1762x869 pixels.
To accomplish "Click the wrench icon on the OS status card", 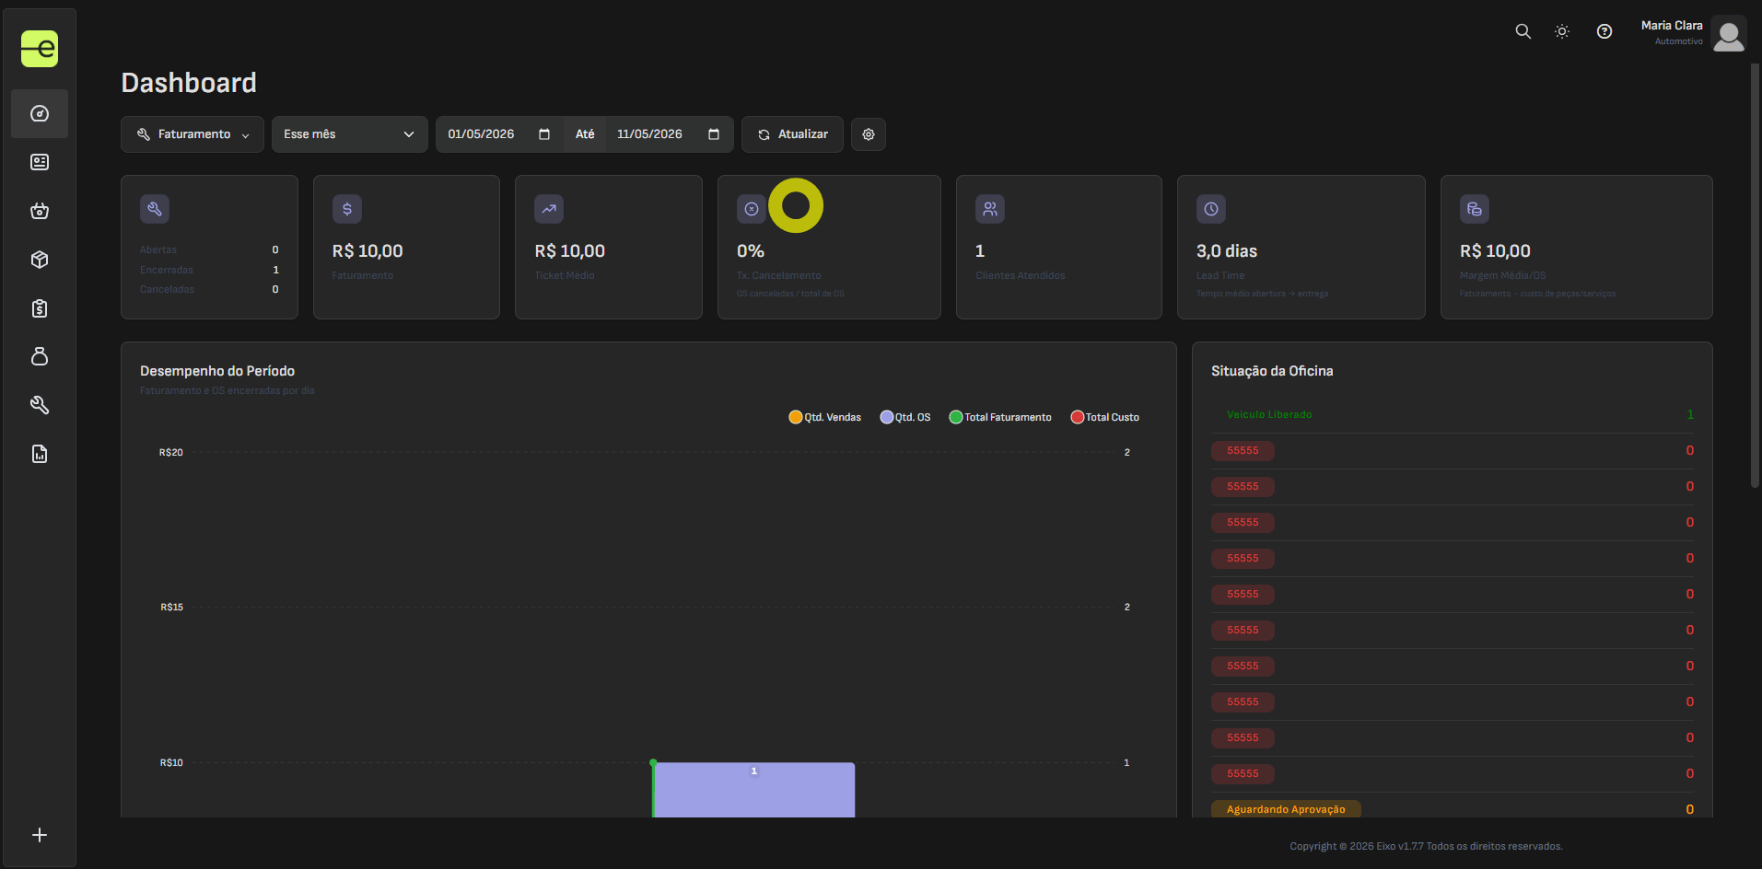I will point(155,209).
